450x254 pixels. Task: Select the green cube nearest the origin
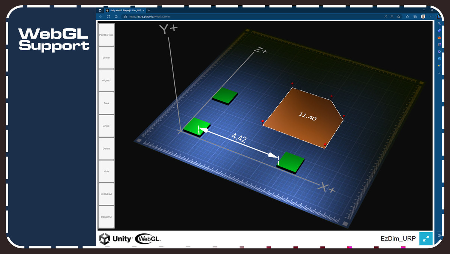(x=196, y=127)
